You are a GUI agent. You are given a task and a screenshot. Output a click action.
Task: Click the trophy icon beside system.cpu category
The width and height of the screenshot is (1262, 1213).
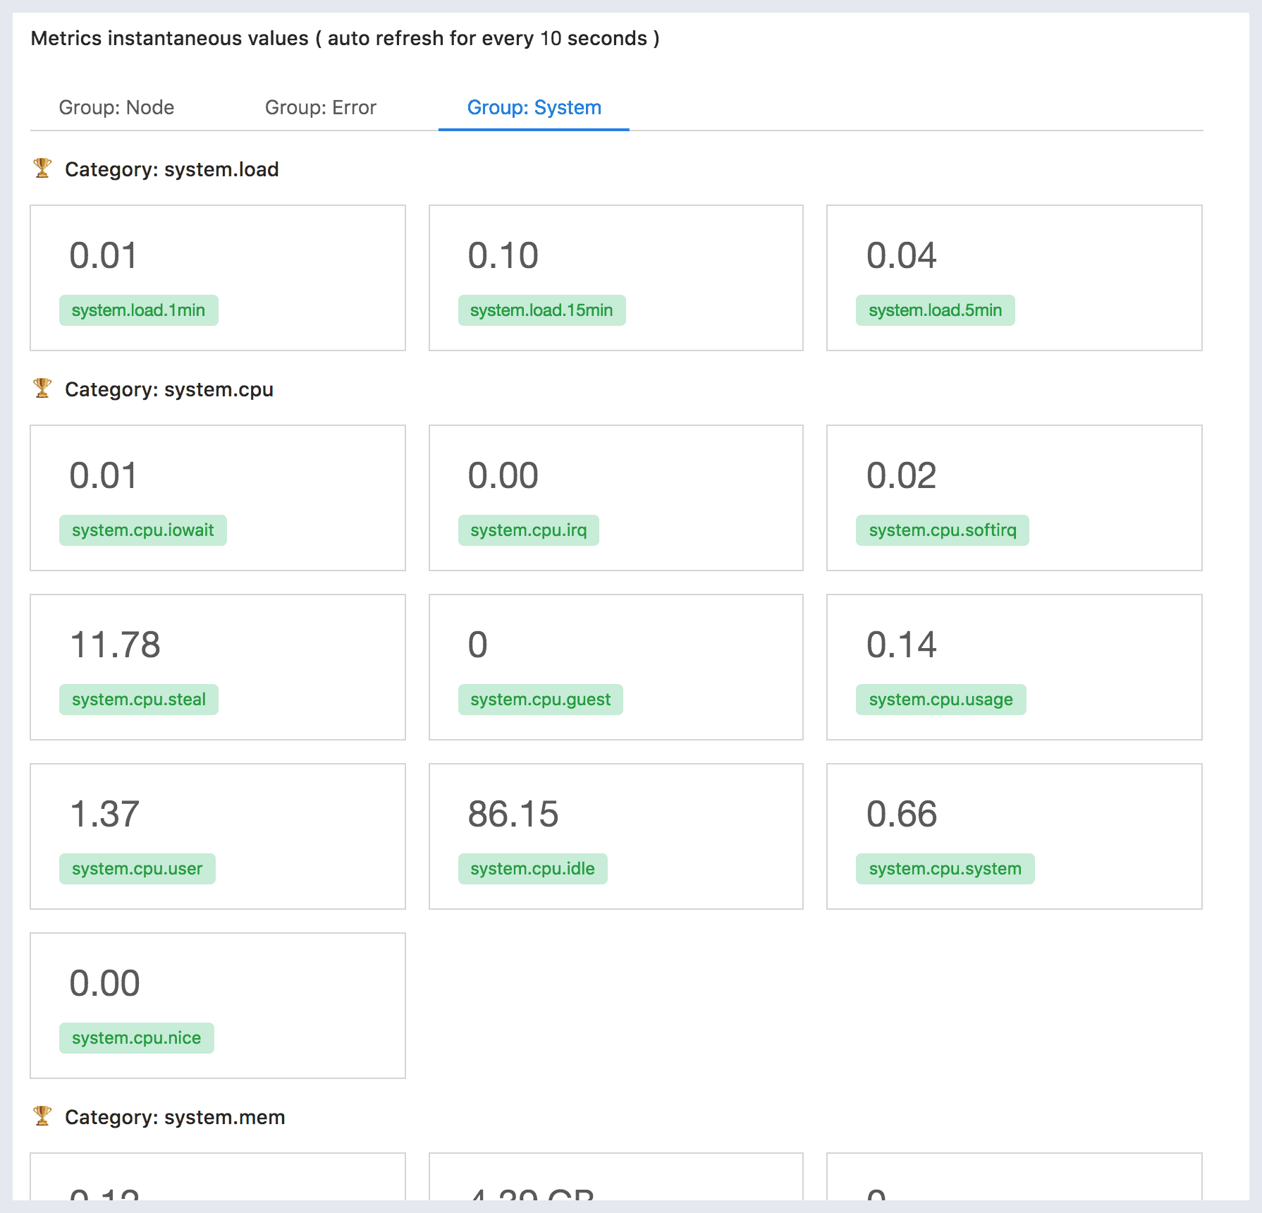pyautogui.click(x=42, y=389)
